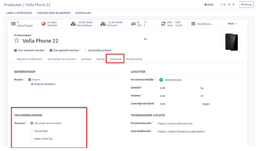Viewport: 257px width, 151px height.
Task: Open the Partij/Serienummers list button
Action: tap(203, 24)
